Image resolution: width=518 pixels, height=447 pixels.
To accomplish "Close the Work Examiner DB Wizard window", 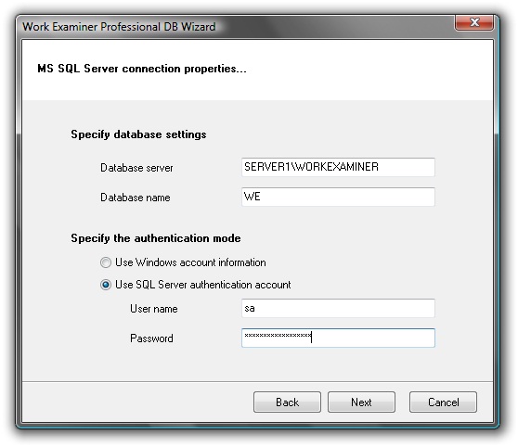I will [474, 22].
